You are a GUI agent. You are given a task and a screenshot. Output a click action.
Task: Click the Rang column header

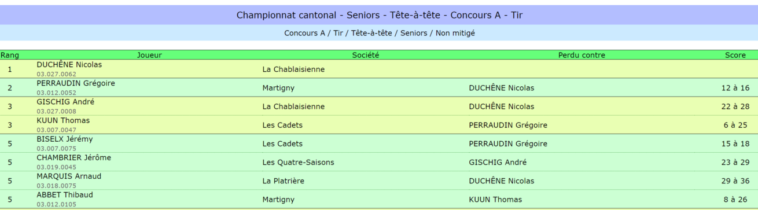point(10,56)
